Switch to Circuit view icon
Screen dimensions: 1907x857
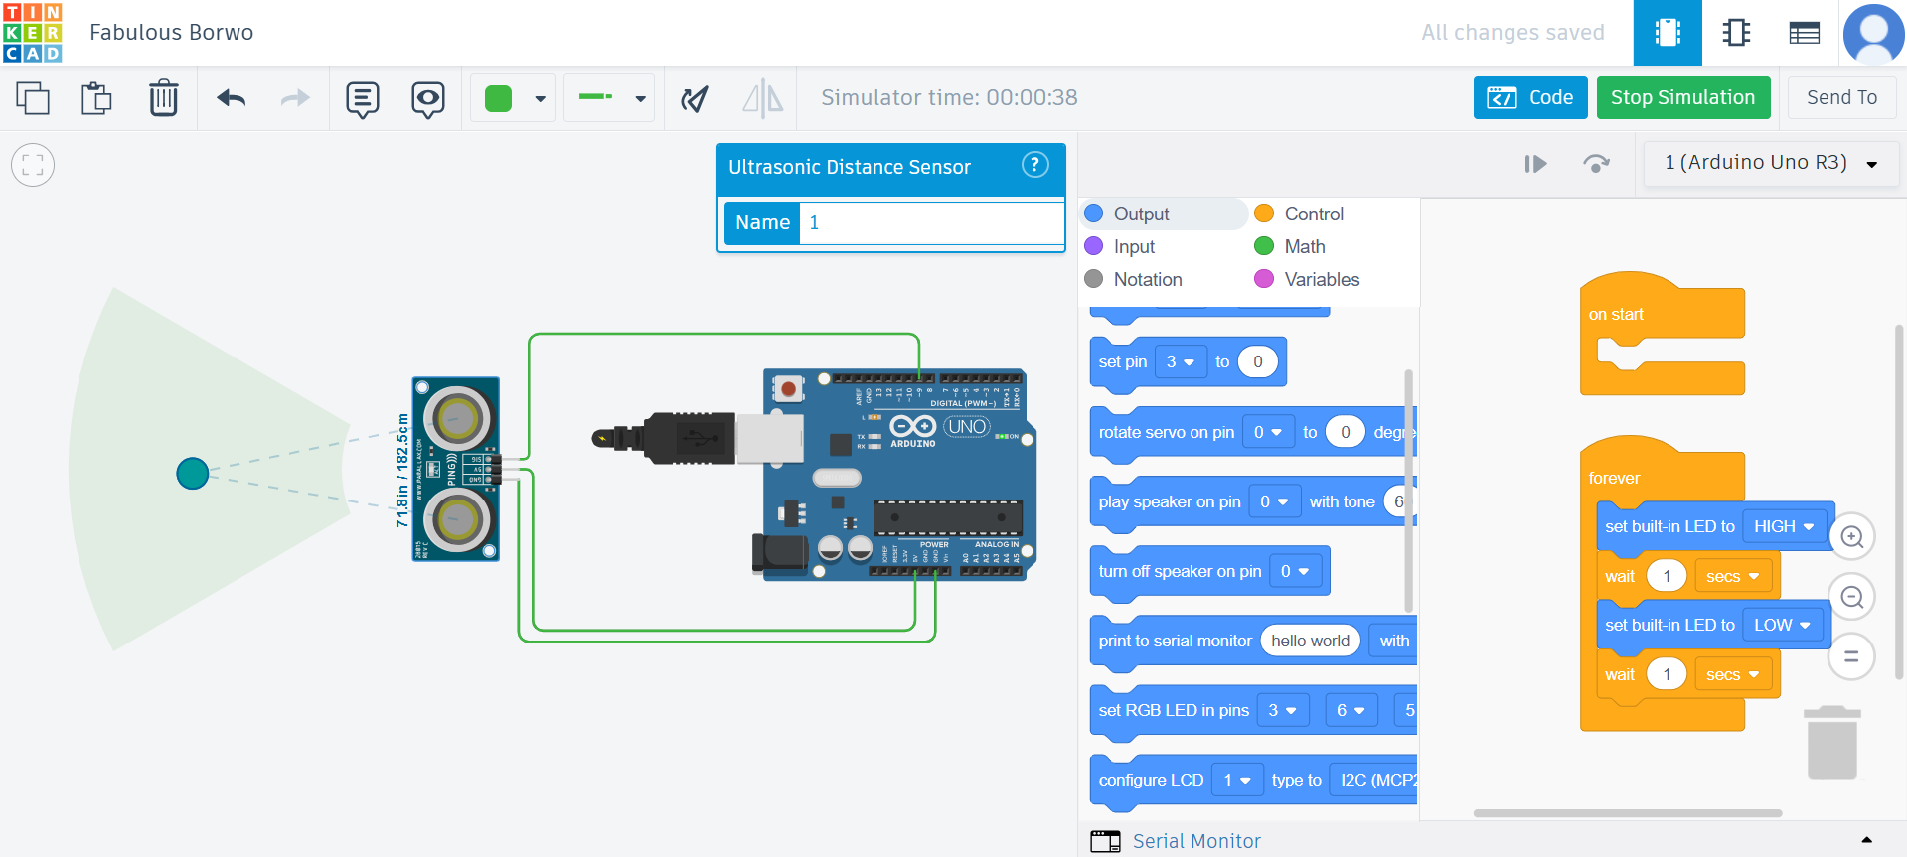(1668, 33)
